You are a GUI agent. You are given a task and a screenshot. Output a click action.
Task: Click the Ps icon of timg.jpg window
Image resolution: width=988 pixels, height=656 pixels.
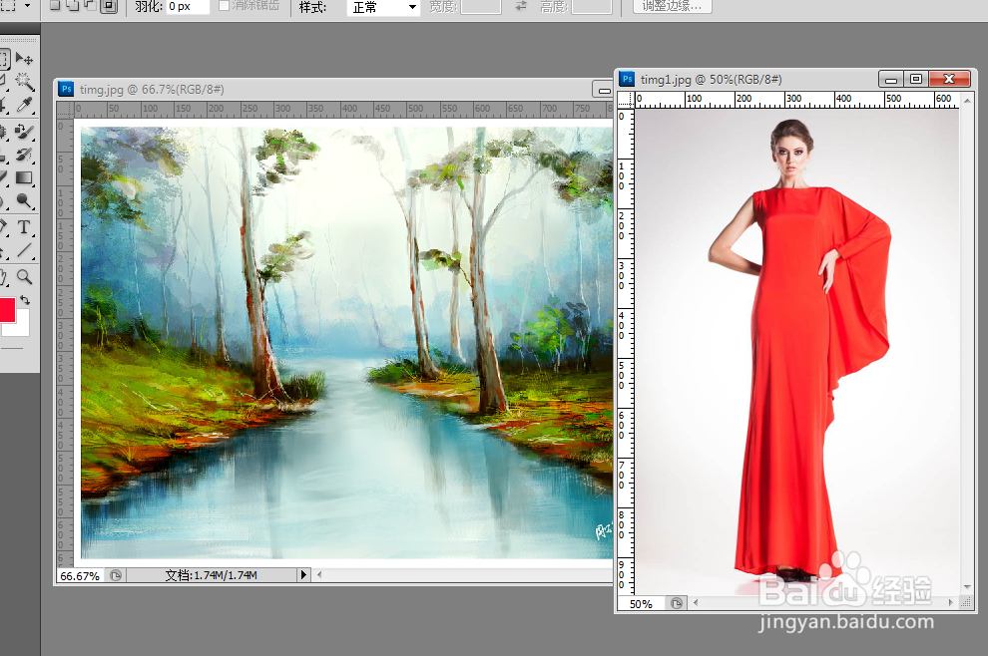pos(66,90)
